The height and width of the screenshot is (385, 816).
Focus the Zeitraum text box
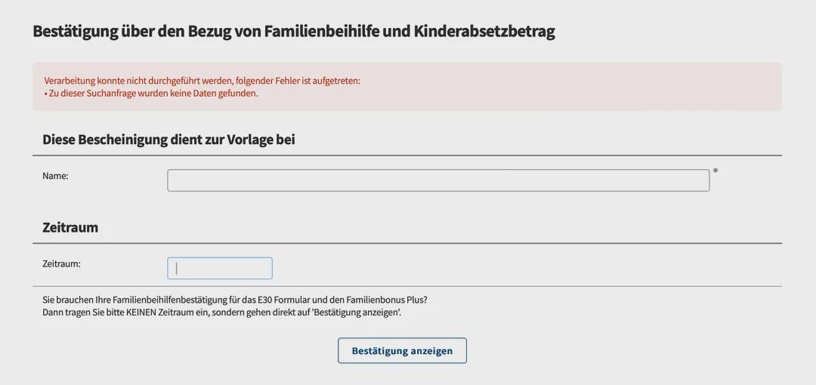click(x=220, y=268)
